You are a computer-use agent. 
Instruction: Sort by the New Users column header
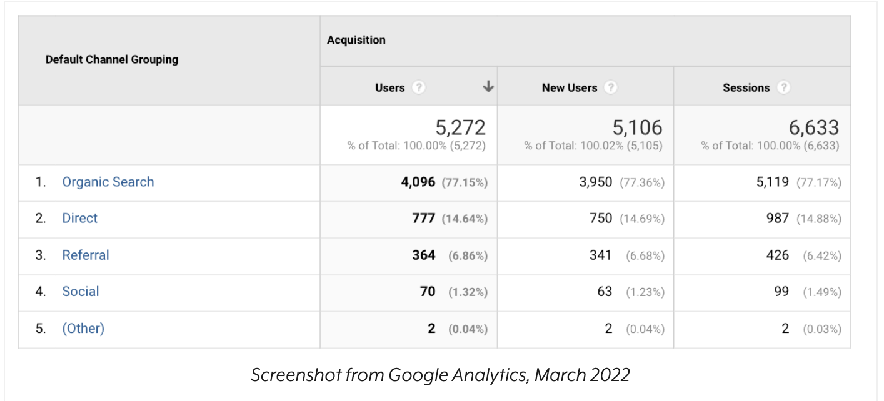click(570, 88)
